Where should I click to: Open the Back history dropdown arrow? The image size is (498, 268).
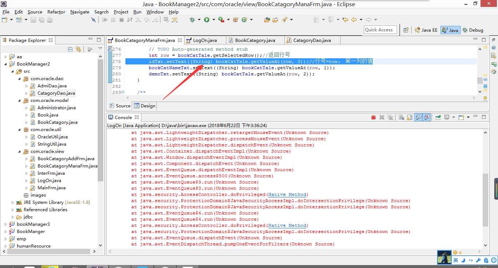tap(361, 20)
